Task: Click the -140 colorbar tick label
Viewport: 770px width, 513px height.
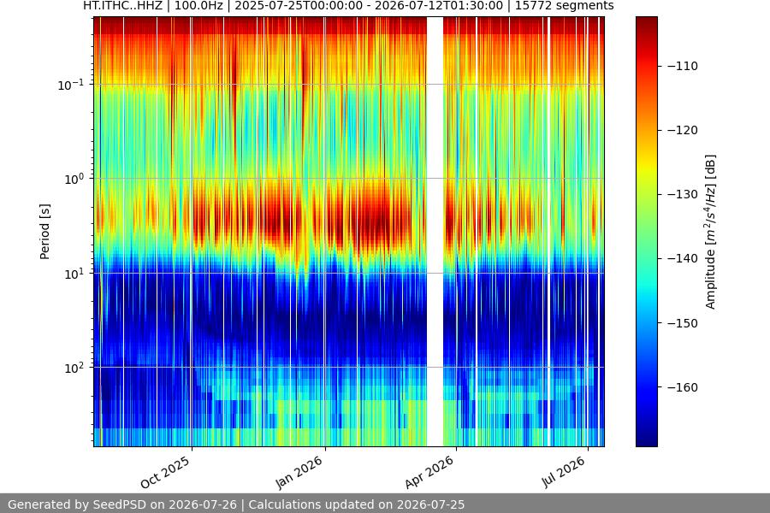Action: pos(683,259)
